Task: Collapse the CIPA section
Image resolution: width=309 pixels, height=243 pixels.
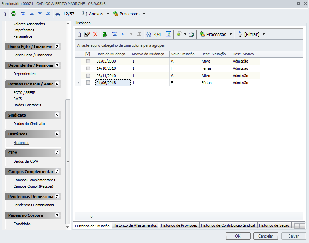Action: coord(57,153)
